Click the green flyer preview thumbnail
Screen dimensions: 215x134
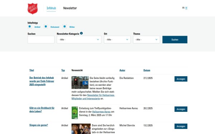tap(75, 113)
